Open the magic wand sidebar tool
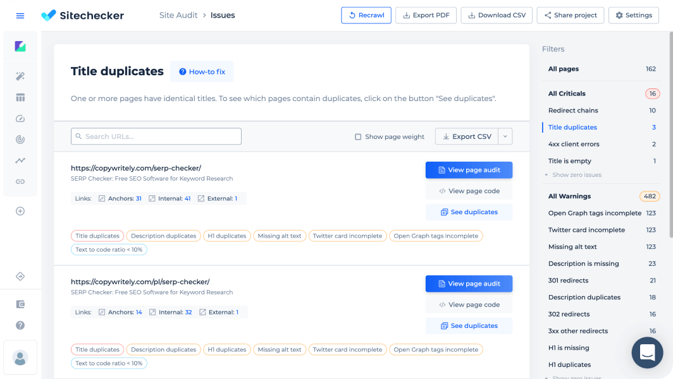 tap(20, 76)
